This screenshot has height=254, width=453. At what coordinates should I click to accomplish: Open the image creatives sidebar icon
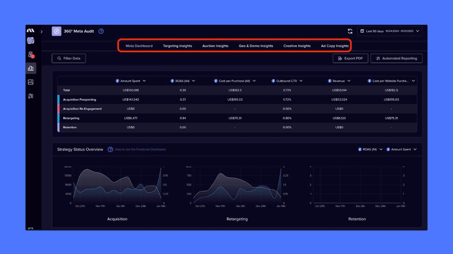[31, 82]
